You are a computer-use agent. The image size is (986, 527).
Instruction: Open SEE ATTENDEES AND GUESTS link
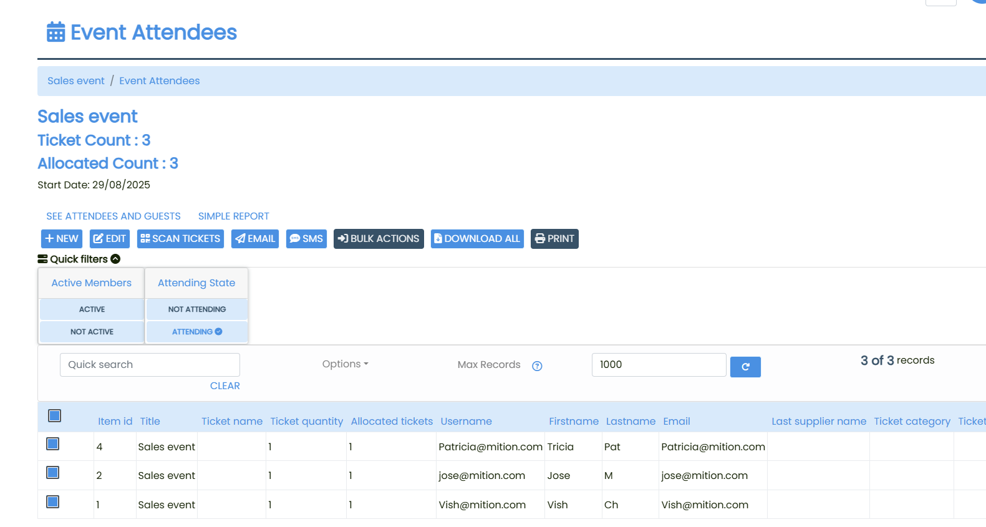pos(114,216)
